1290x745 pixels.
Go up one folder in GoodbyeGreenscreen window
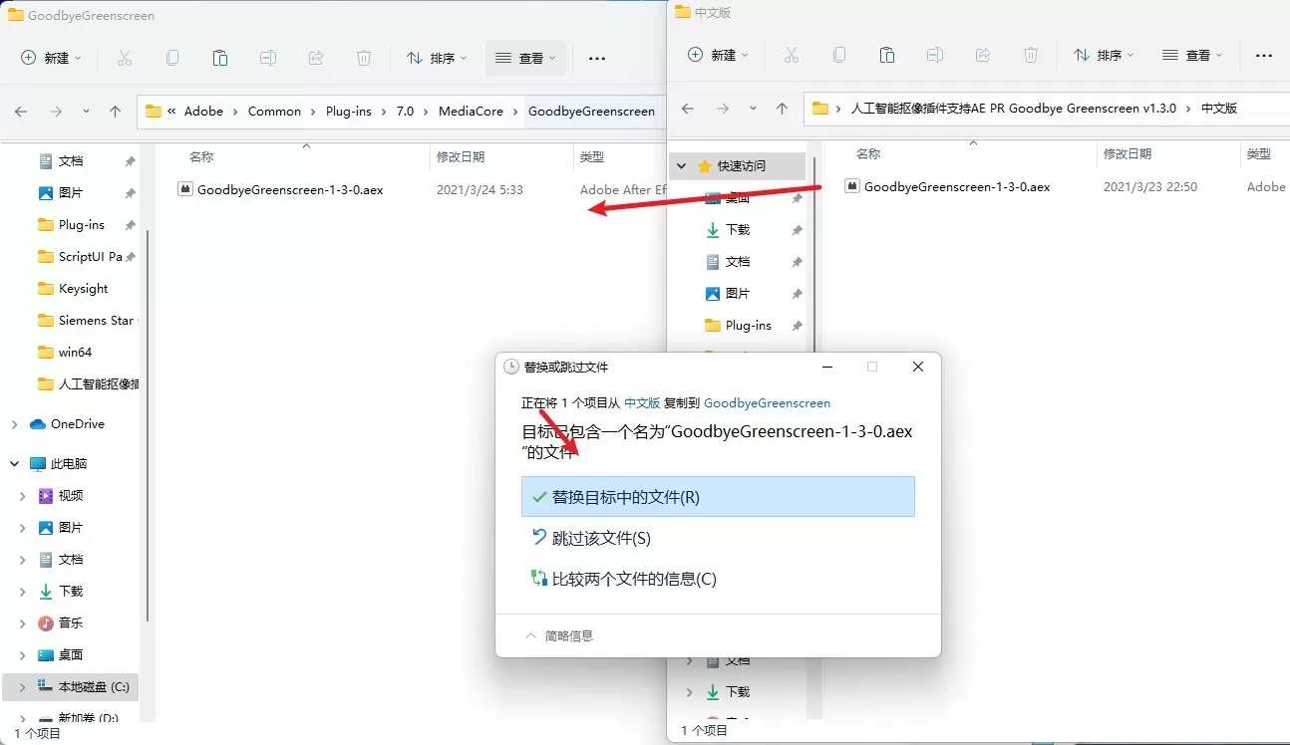(x=115, y=112)
